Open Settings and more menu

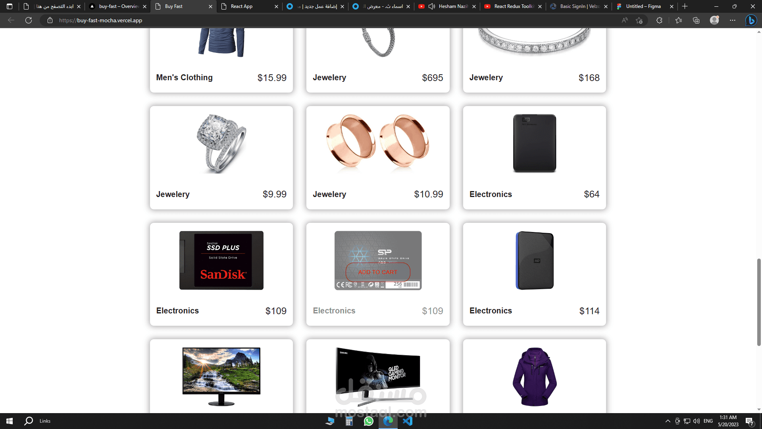tap(733, 20)
